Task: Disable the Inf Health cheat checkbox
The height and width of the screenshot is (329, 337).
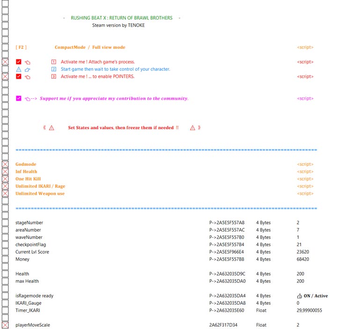Action: 5,172
